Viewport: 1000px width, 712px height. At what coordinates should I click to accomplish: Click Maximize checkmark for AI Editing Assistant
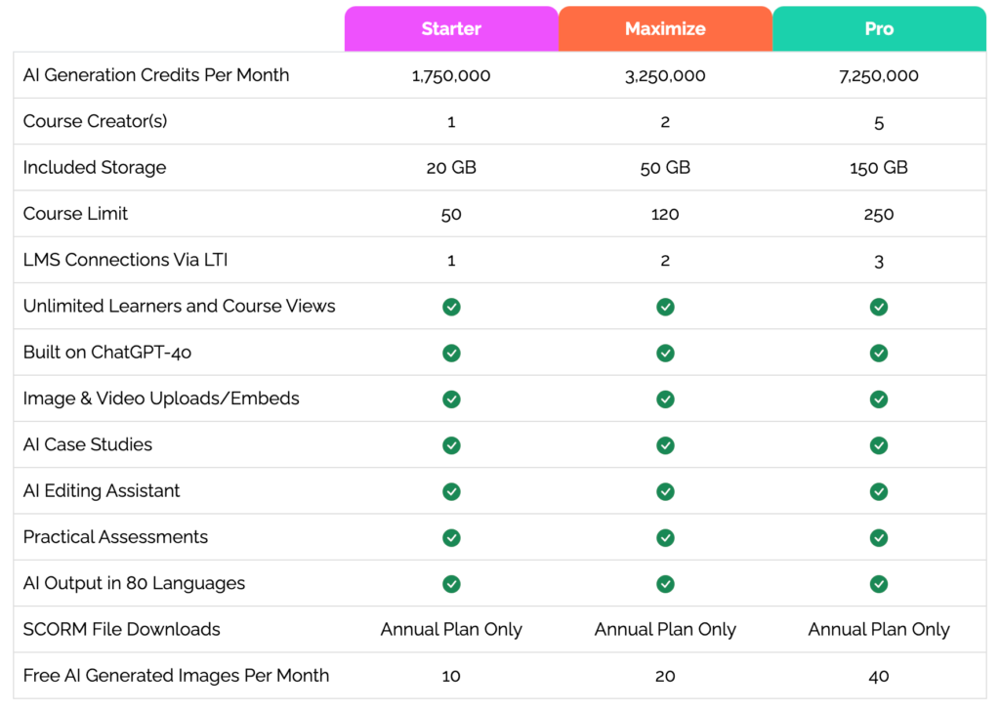tap(665, 491)
